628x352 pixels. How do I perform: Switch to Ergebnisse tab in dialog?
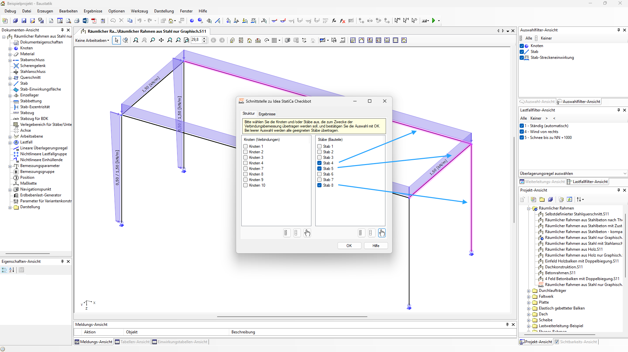tap(267, 114)
